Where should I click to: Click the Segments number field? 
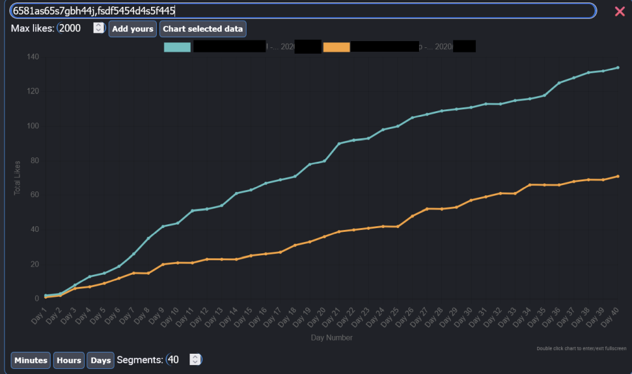pyautogui.click(x=184, y=359)
